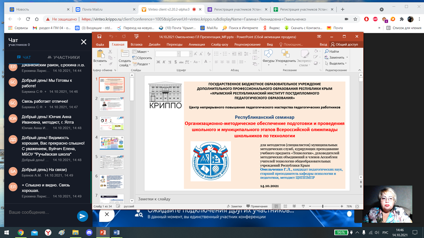Expand the font size combo box
The height and width of the screenshot is (238, 424).
(190, 54)
